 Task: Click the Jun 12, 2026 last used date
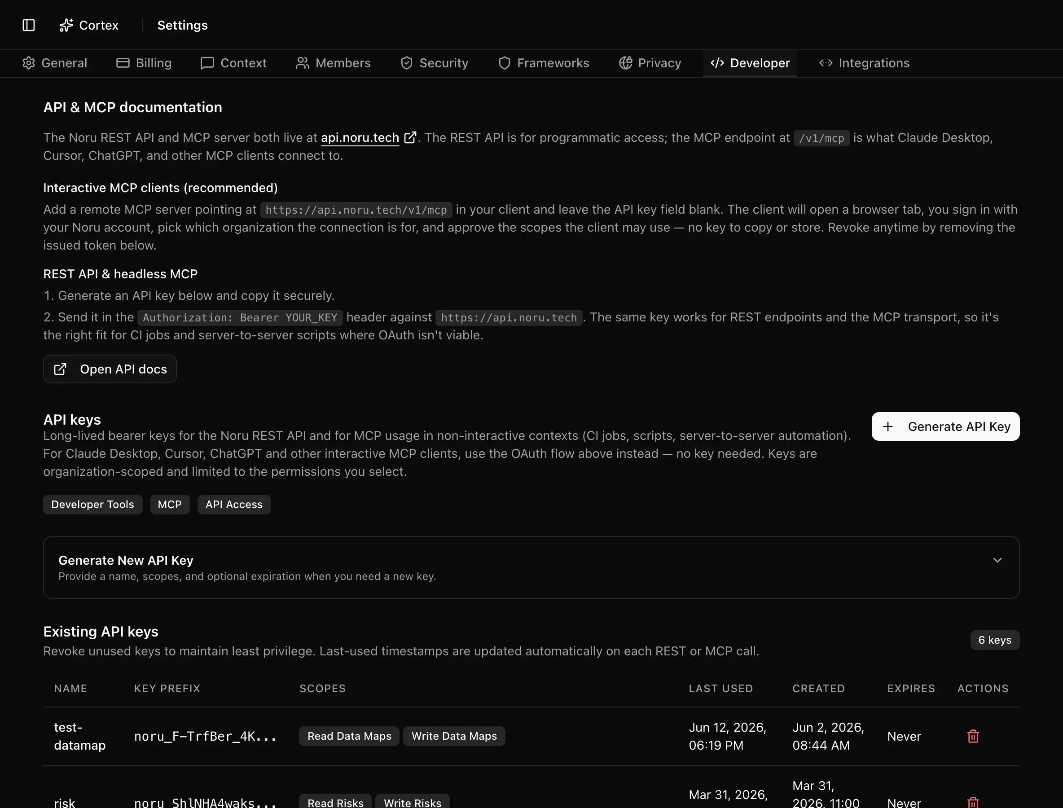click(727, 736)
